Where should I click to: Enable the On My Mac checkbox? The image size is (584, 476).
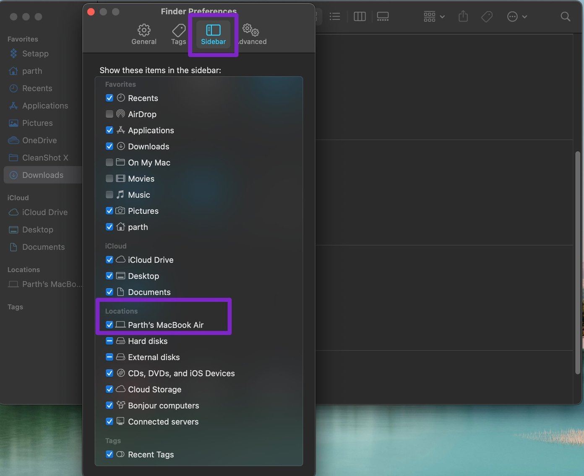click(x=109, y=162)
